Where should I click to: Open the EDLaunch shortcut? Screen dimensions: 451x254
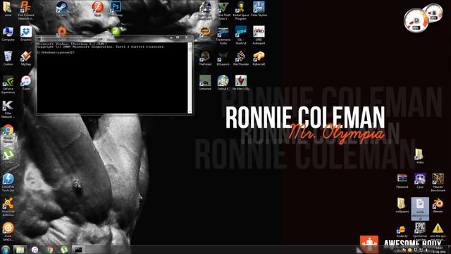click(x=223, y=59)
